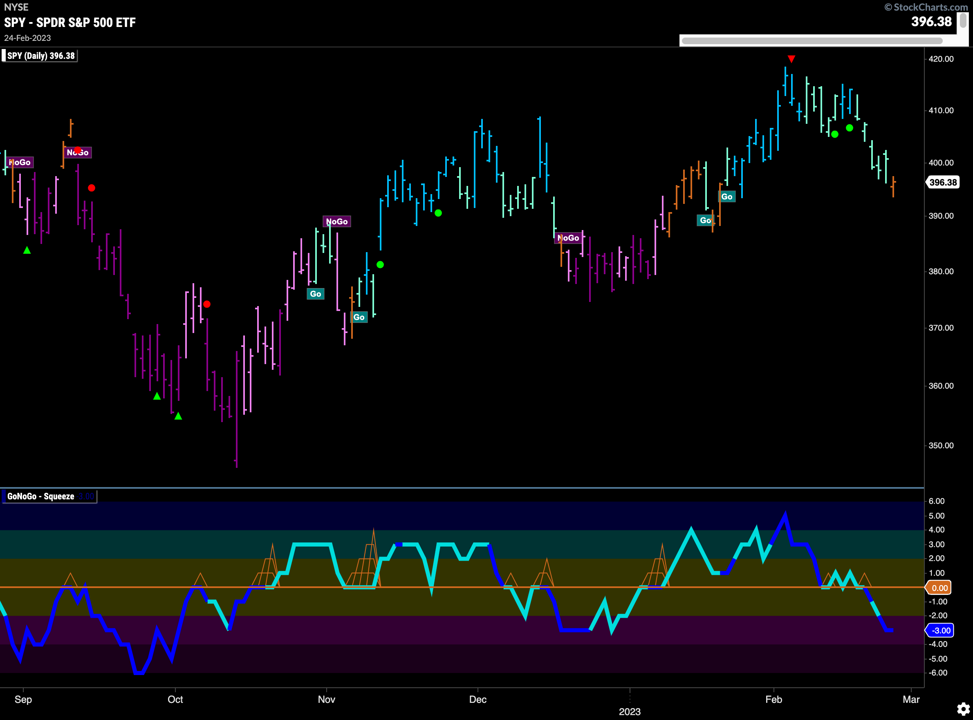
Task: Click the NoGo label at far left in early September
Action: 20,162
